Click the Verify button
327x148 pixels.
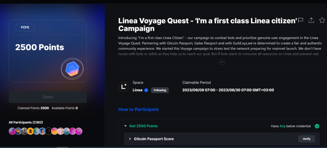pos(307,139)
